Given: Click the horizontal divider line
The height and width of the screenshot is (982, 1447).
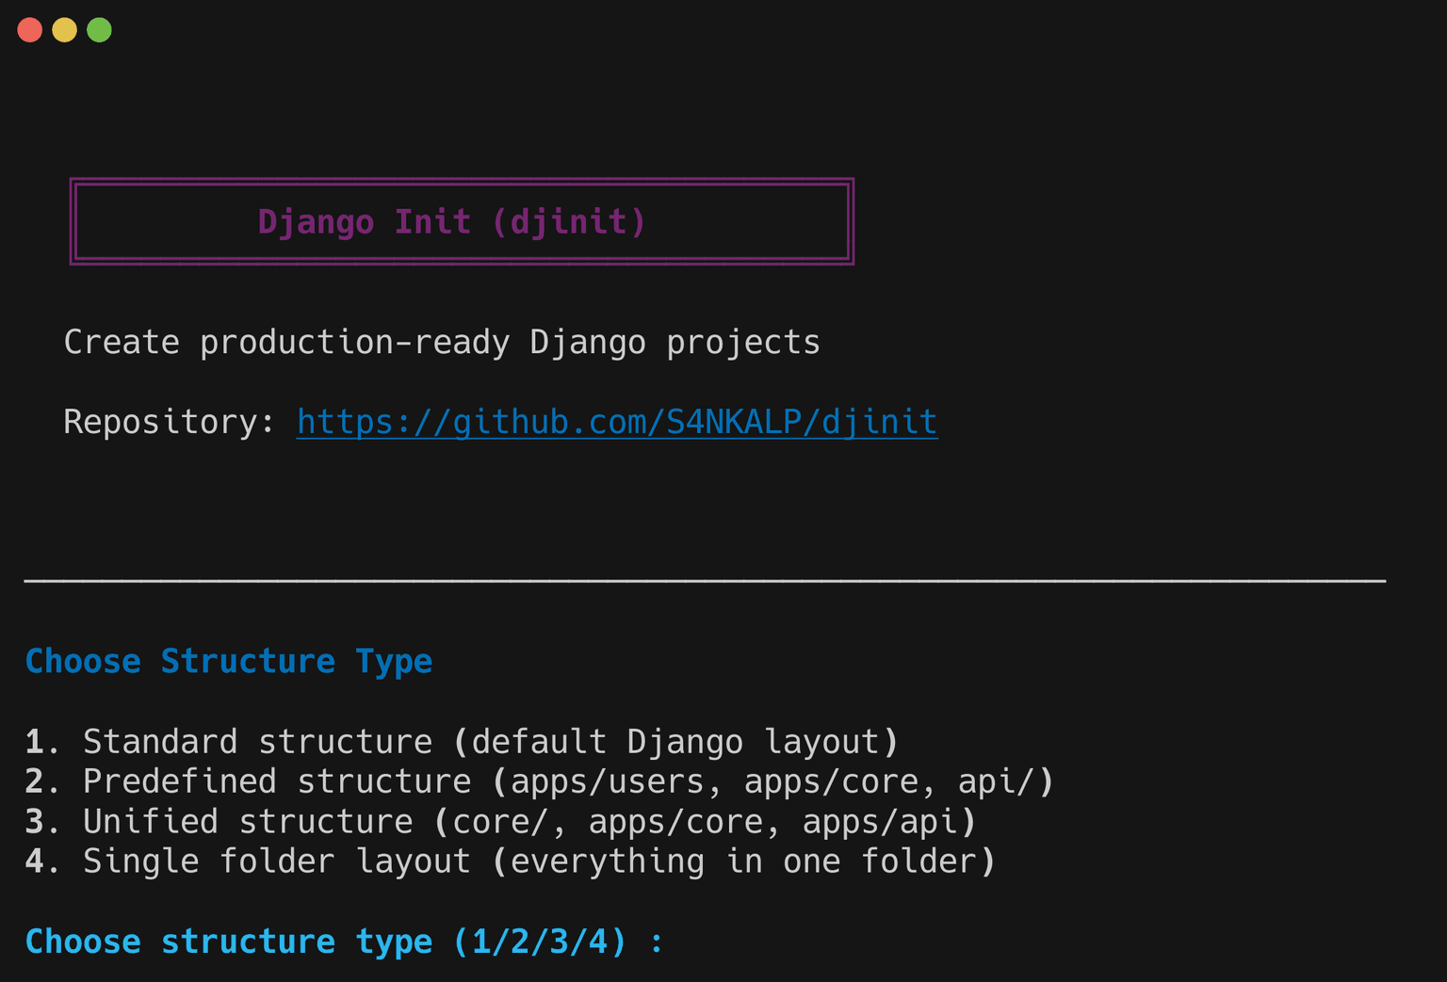Looking at the screenshot, I should 705,581.
